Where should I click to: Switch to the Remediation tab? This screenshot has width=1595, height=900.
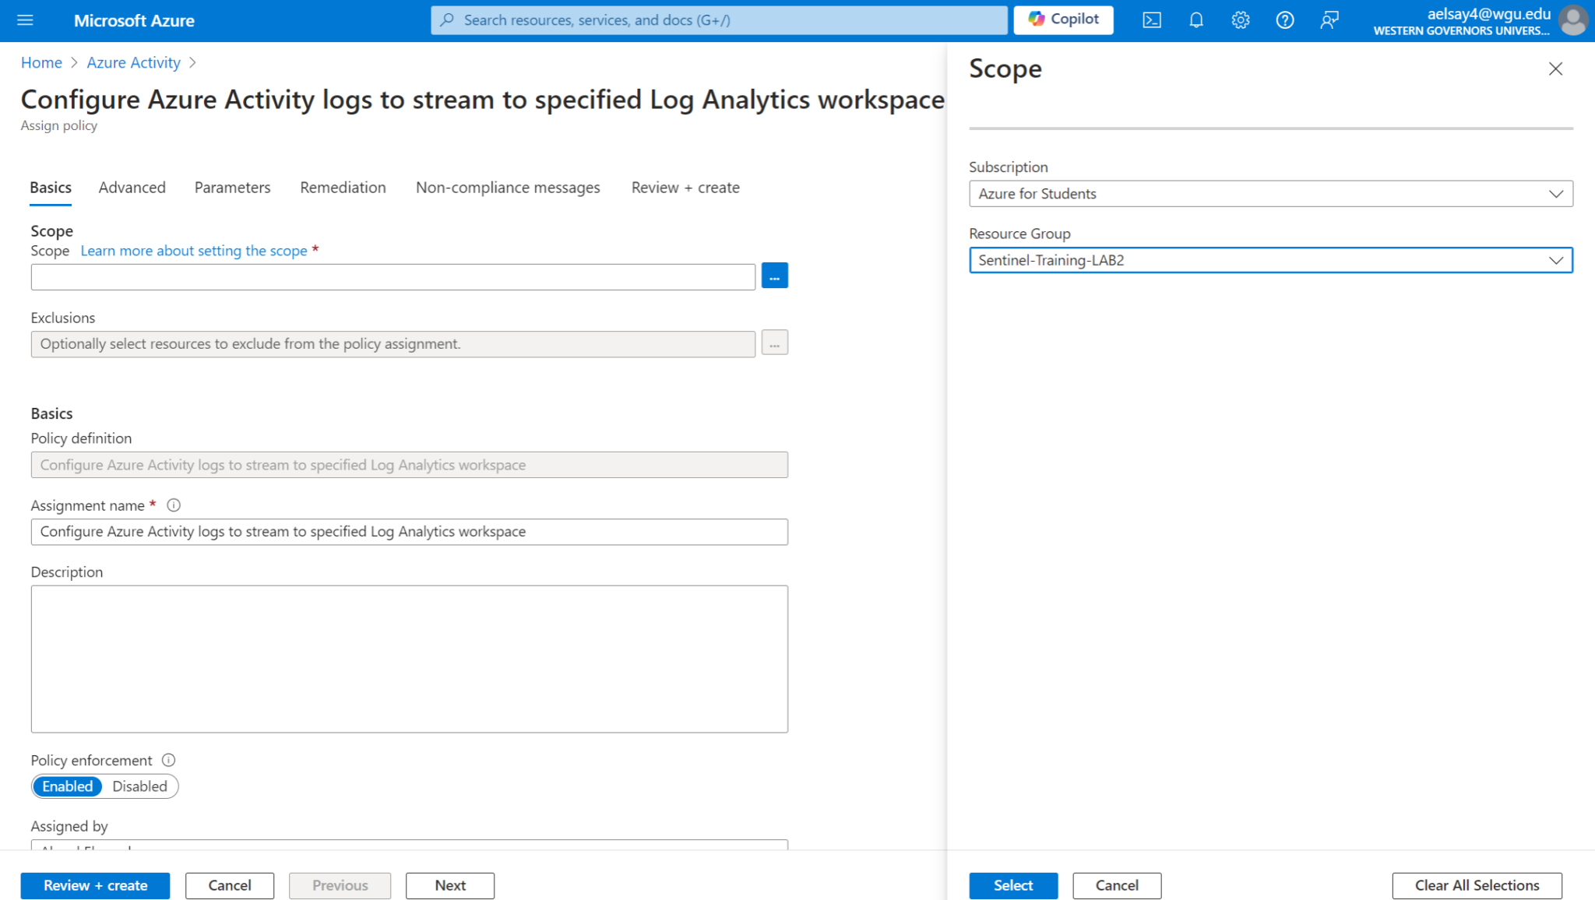tap(343, 187)
